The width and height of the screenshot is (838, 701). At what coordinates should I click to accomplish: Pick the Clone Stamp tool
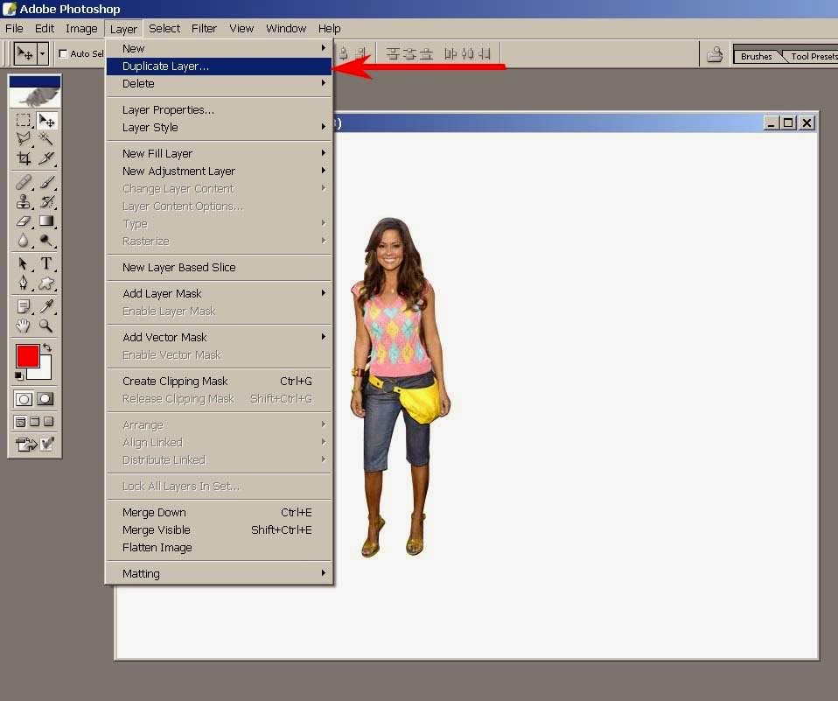(24, 200)
